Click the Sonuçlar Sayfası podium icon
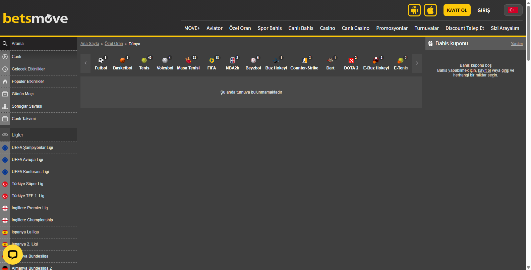The width and height of the screenshot is (531, 270). [5, 106]
